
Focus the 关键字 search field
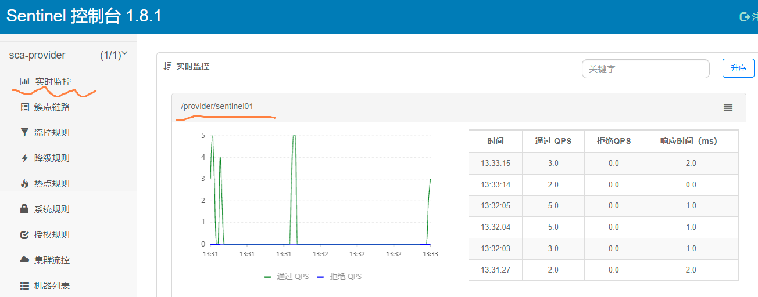[646, 68]
